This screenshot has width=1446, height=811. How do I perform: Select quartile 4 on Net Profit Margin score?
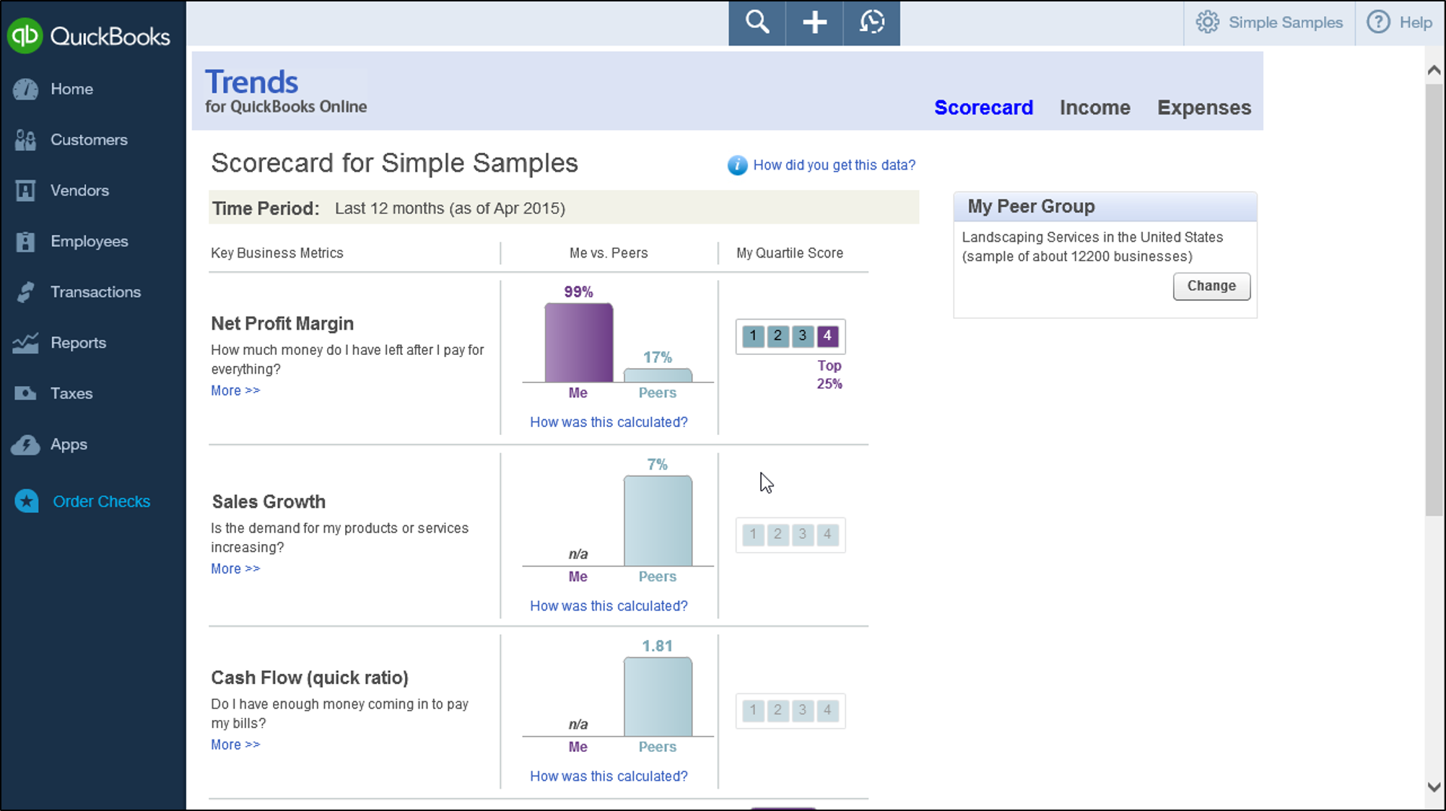tap(827, 336)
